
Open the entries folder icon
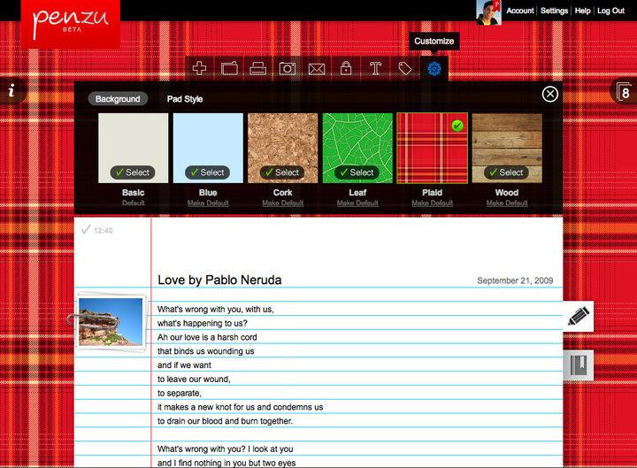[x=229, y=68]
